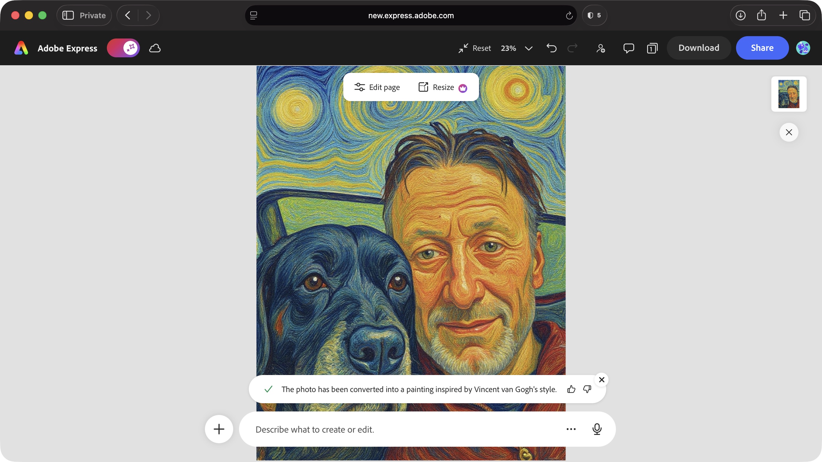Click the new.express.adobe.com address bar

(411, 15)
